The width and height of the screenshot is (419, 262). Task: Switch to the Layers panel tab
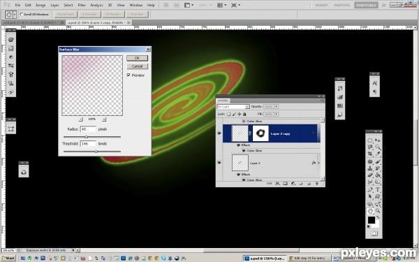point(223,101)
